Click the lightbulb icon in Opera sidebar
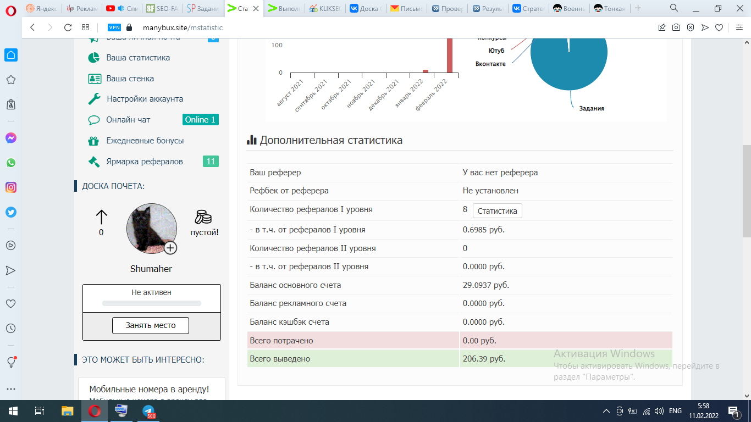Image resolution: width=751 pixels, height=422 pixels. tap(11, 362)
